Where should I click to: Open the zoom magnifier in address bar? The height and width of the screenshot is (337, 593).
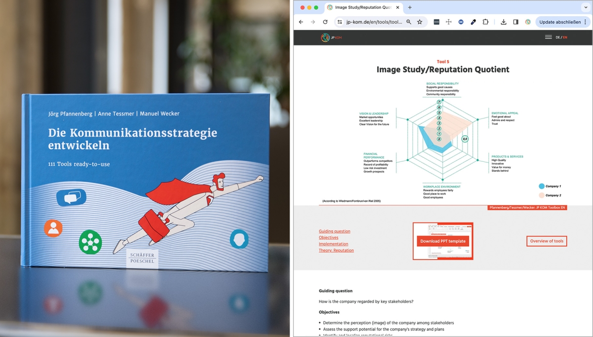pos(409,22)
